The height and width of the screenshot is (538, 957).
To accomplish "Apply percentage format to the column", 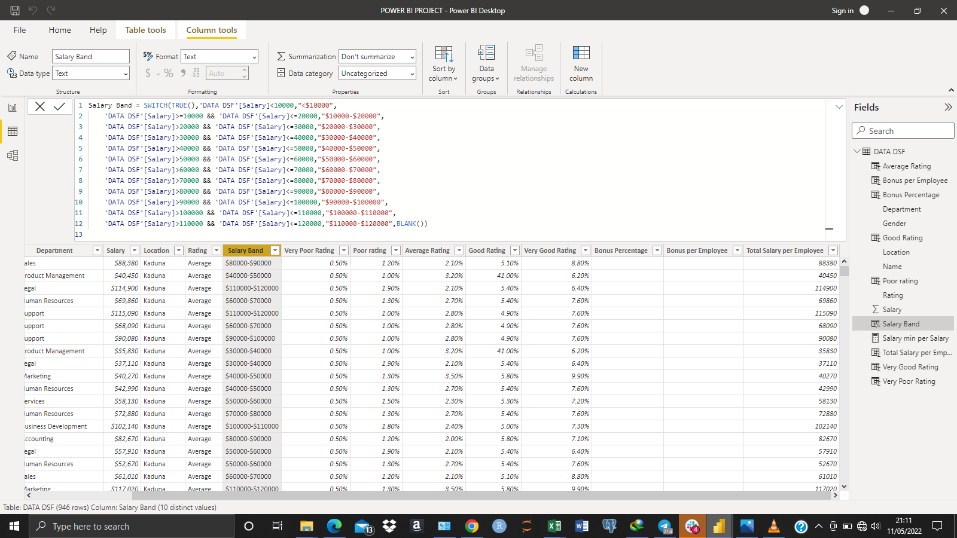I will 168,73.
